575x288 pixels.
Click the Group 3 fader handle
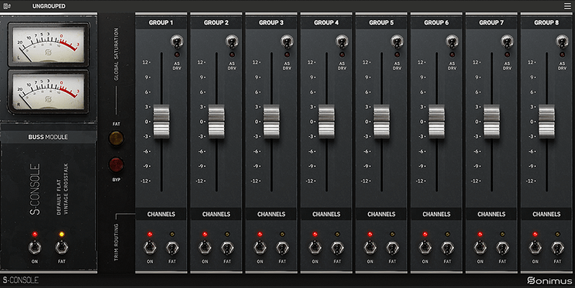click(272, 121)
